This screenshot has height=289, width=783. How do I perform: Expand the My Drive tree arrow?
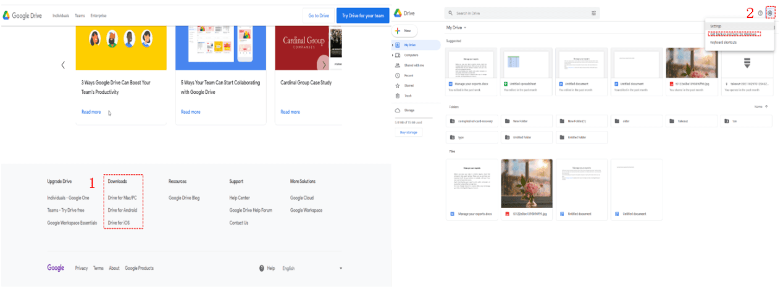pyautogui.click(x=393, y=45)
